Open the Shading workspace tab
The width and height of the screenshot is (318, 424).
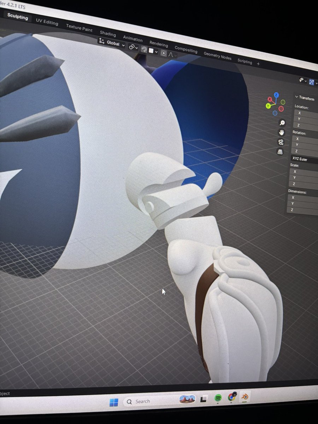pyautogui.click(x=108, y=34)
